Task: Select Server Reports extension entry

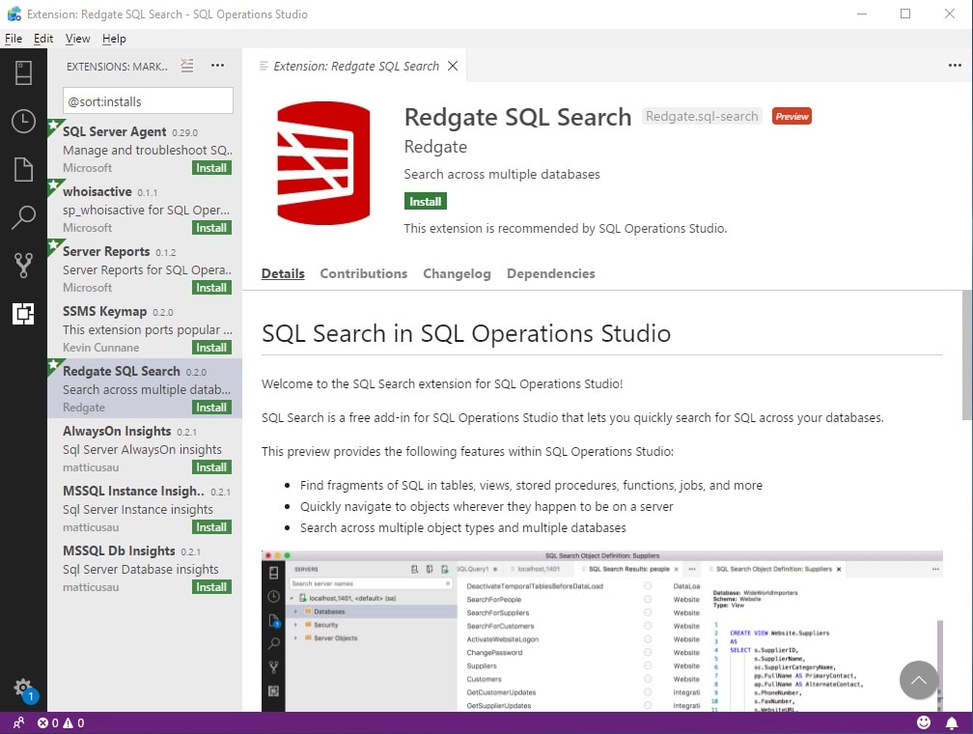Action: tap(145, 268)
